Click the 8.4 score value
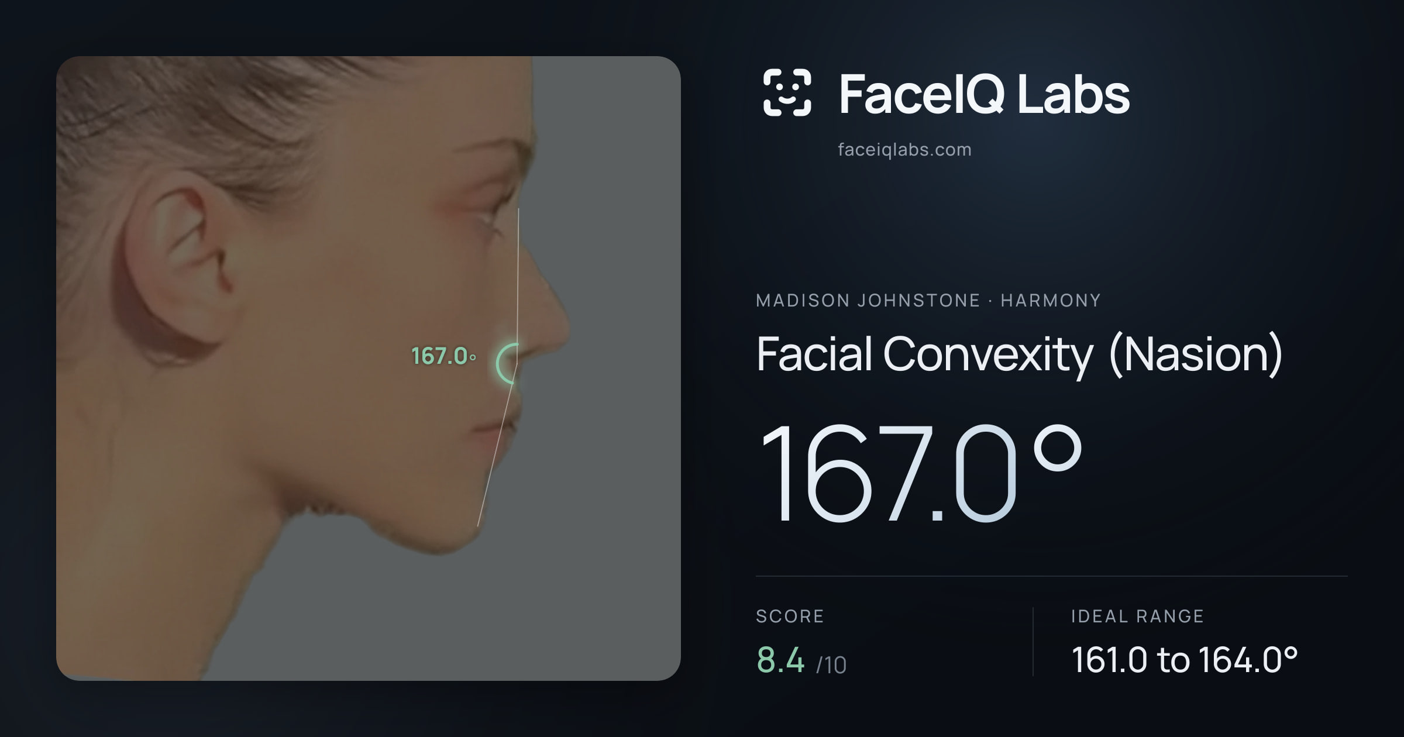The height and width of the screenshot is (737, 1404). click(x=780, y=660)
